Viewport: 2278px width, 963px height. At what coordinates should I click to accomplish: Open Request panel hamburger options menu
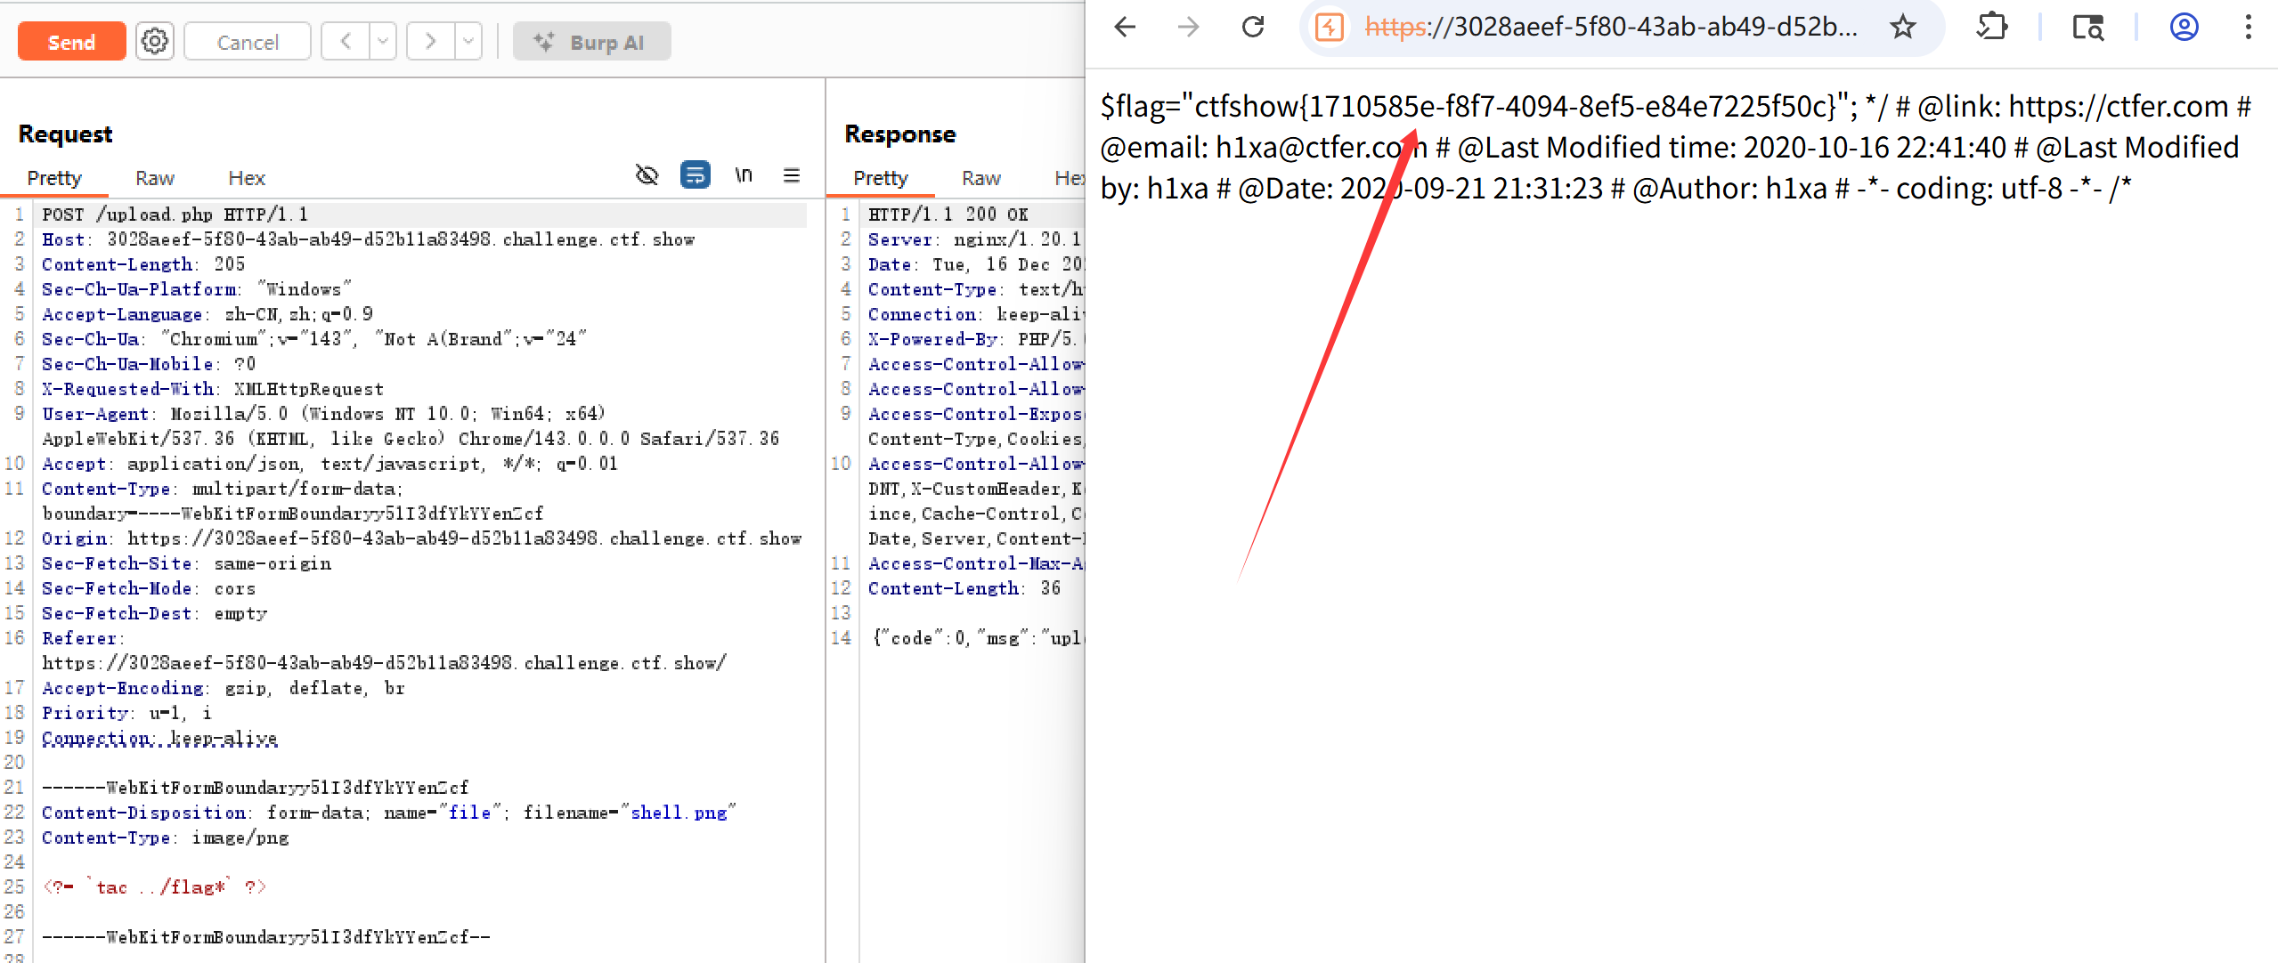tap(792, 175)
